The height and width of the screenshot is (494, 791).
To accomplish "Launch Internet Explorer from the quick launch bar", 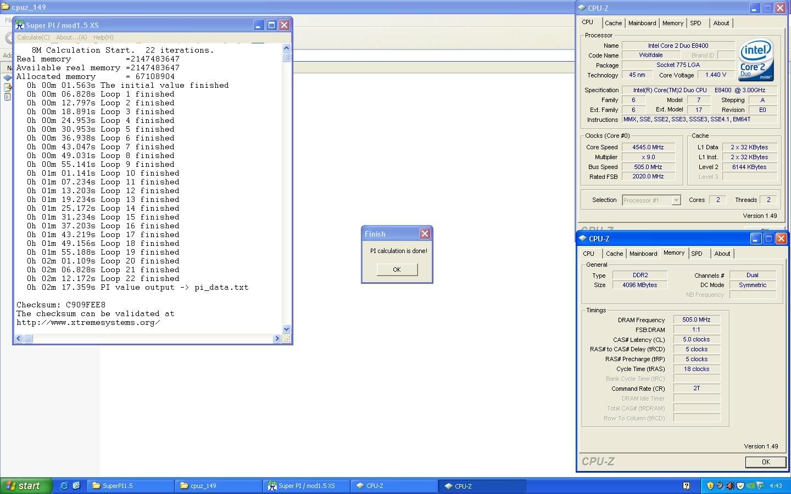I will (x=64, y=486).
